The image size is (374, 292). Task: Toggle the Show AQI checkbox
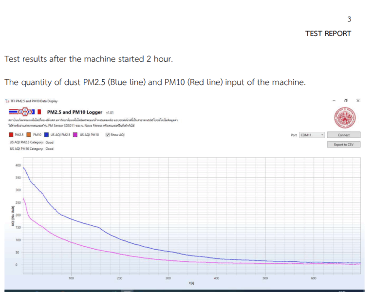[x=108, y=135]
